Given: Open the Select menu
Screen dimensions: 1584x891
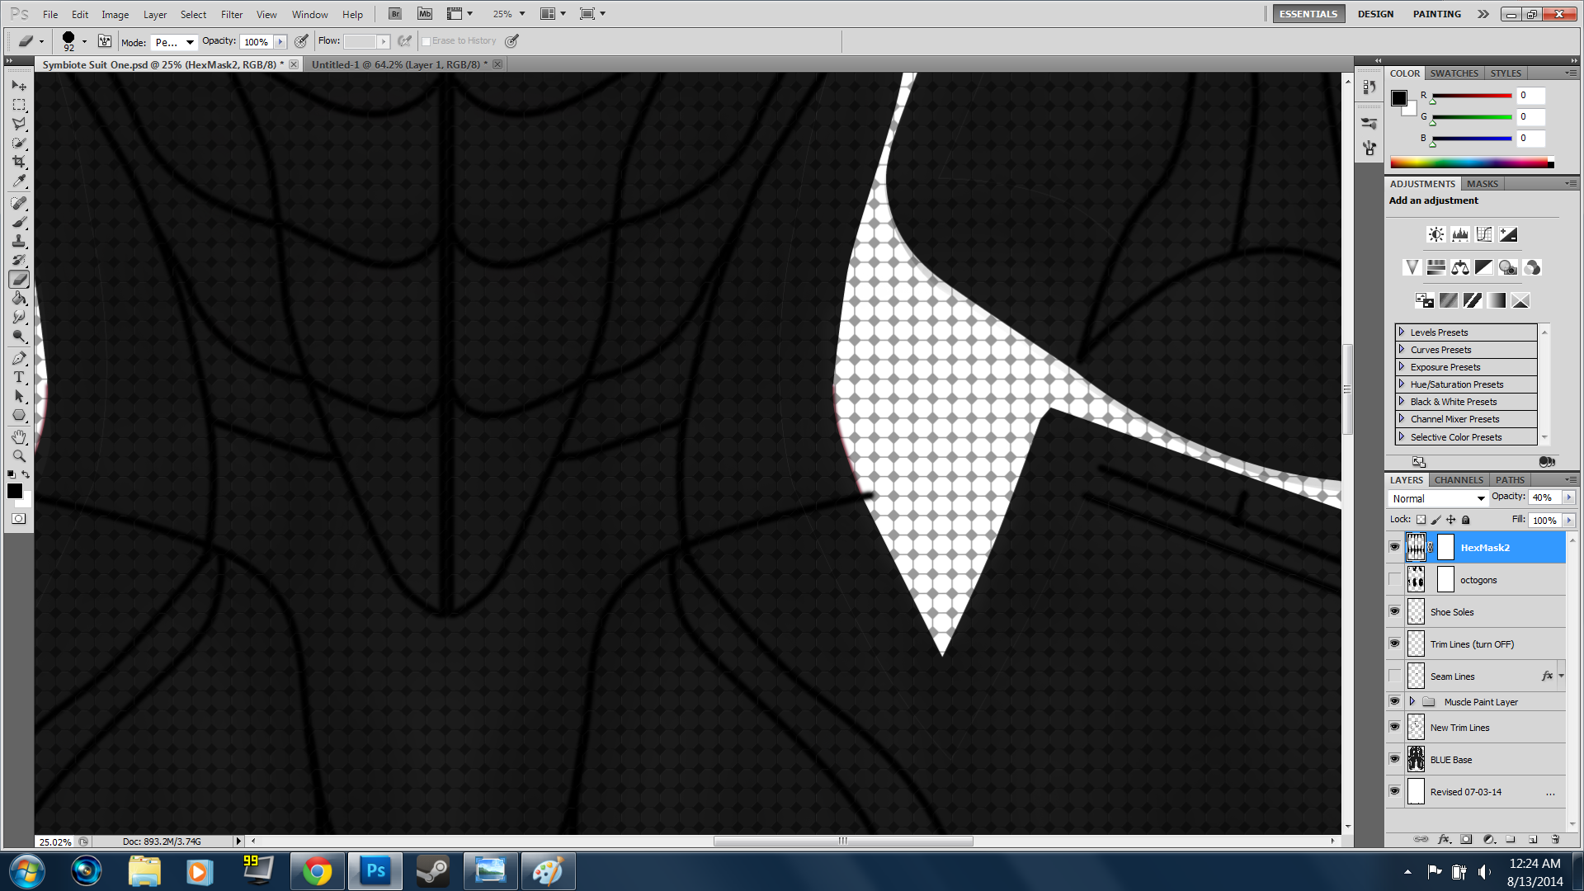Looking at the screenshot, I should tap(193, 14).
